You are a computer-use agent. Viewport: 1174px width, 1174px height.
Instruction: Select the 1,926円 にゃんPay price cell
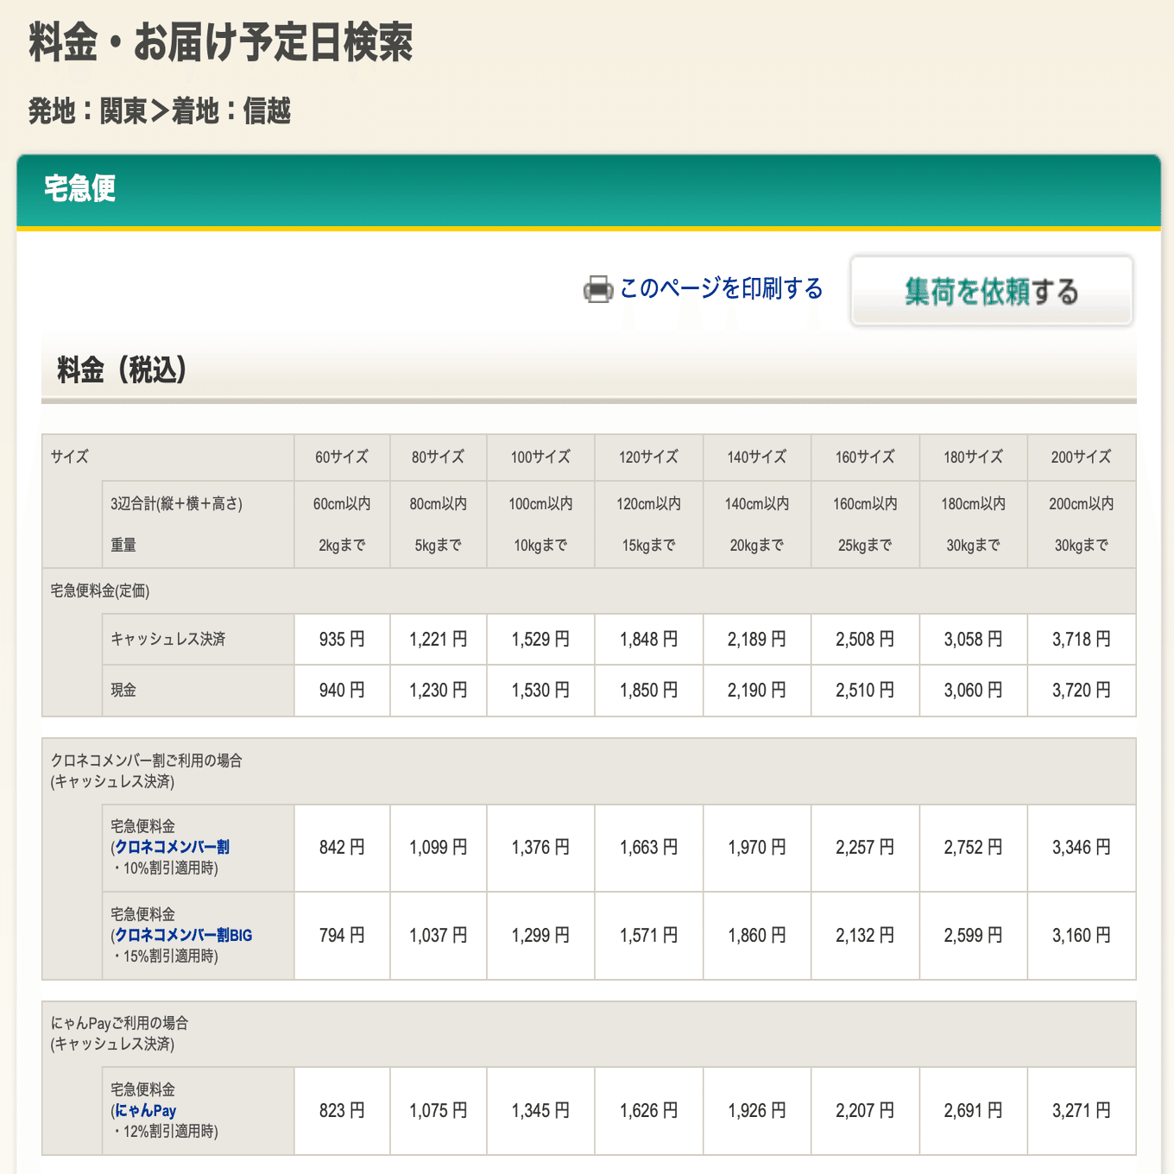coord(757,1111)
